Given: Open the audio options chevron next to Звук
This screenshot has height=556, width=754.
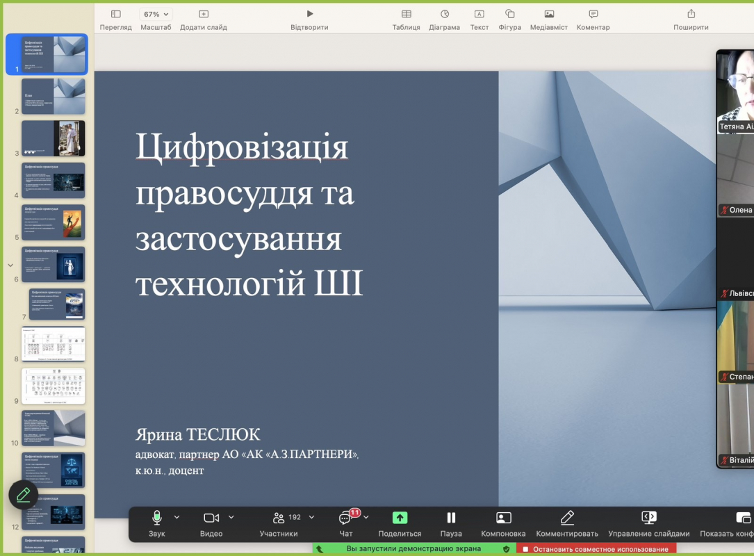Looking at the screenshot, I should coord(174,518).
